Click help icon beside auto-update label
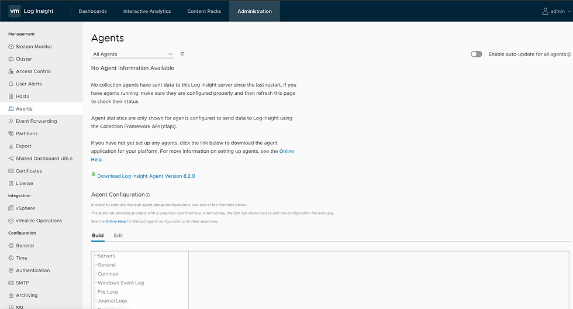 tap(568, 54)
